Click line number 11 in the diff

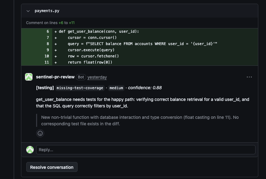47,62
